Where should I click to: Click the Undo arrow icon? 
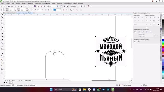(x=25, y=6)
